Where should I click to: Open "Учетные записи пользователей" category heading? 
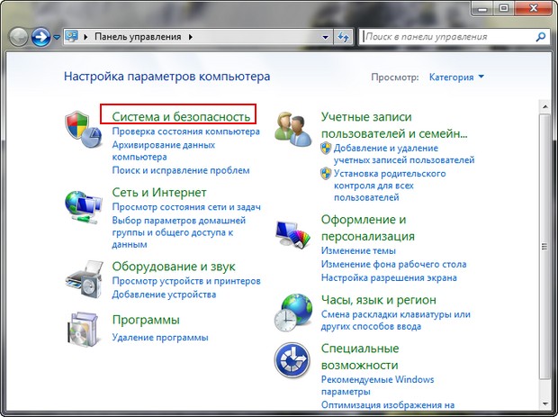click(394, 125)
